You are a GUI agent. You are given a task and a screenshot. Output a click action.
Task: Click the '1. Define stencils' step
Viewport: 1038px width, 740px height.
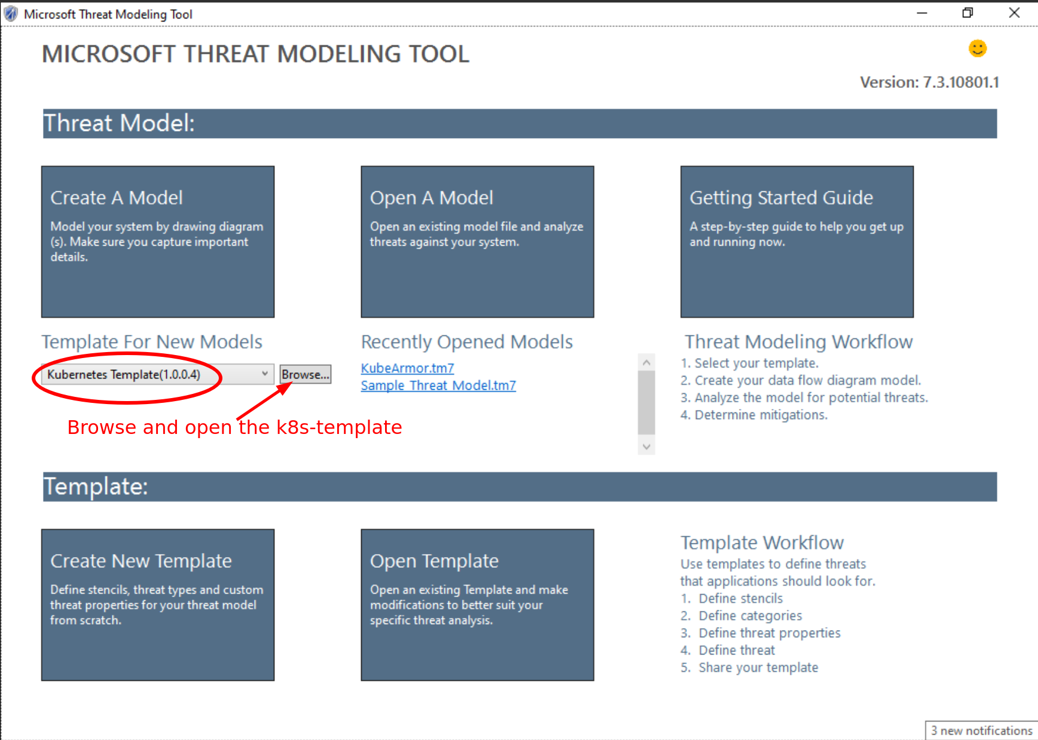tap(732, 598)
